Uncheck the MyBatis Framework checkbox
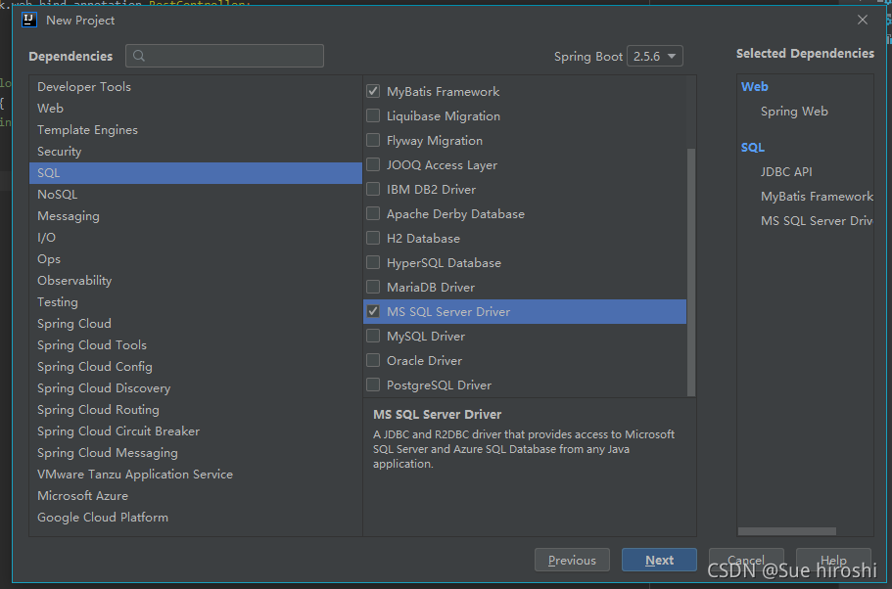892x589 pixels. [x=373, y=92]
